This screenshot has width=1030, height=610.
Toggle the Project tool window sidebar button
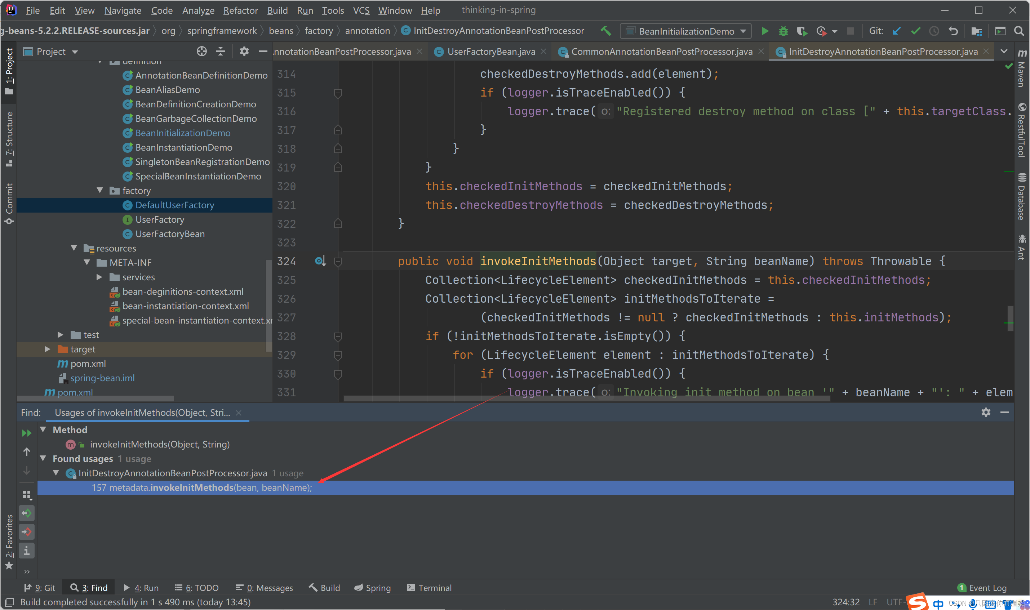click(9, 71)
